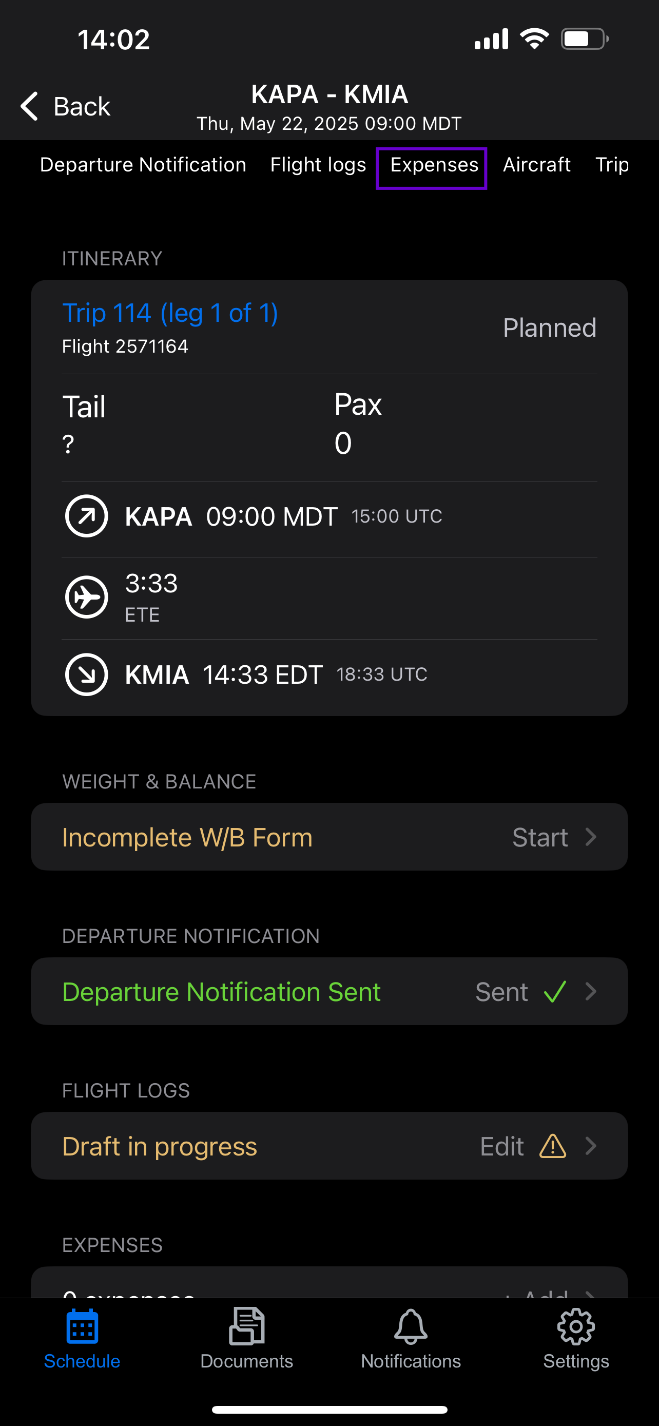Image resolution: width=659 pixels, height=1426 pixels.
Task: Tap Start on the W/B form
Action: point(540,837)
